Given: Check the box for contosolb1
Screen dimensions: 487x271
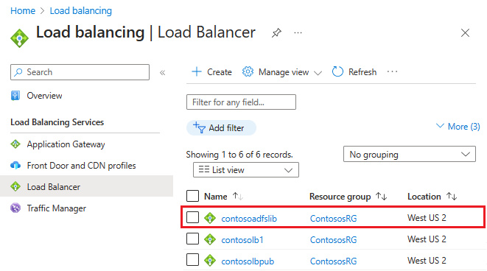Looking at the screenshot, I should 192,239.
